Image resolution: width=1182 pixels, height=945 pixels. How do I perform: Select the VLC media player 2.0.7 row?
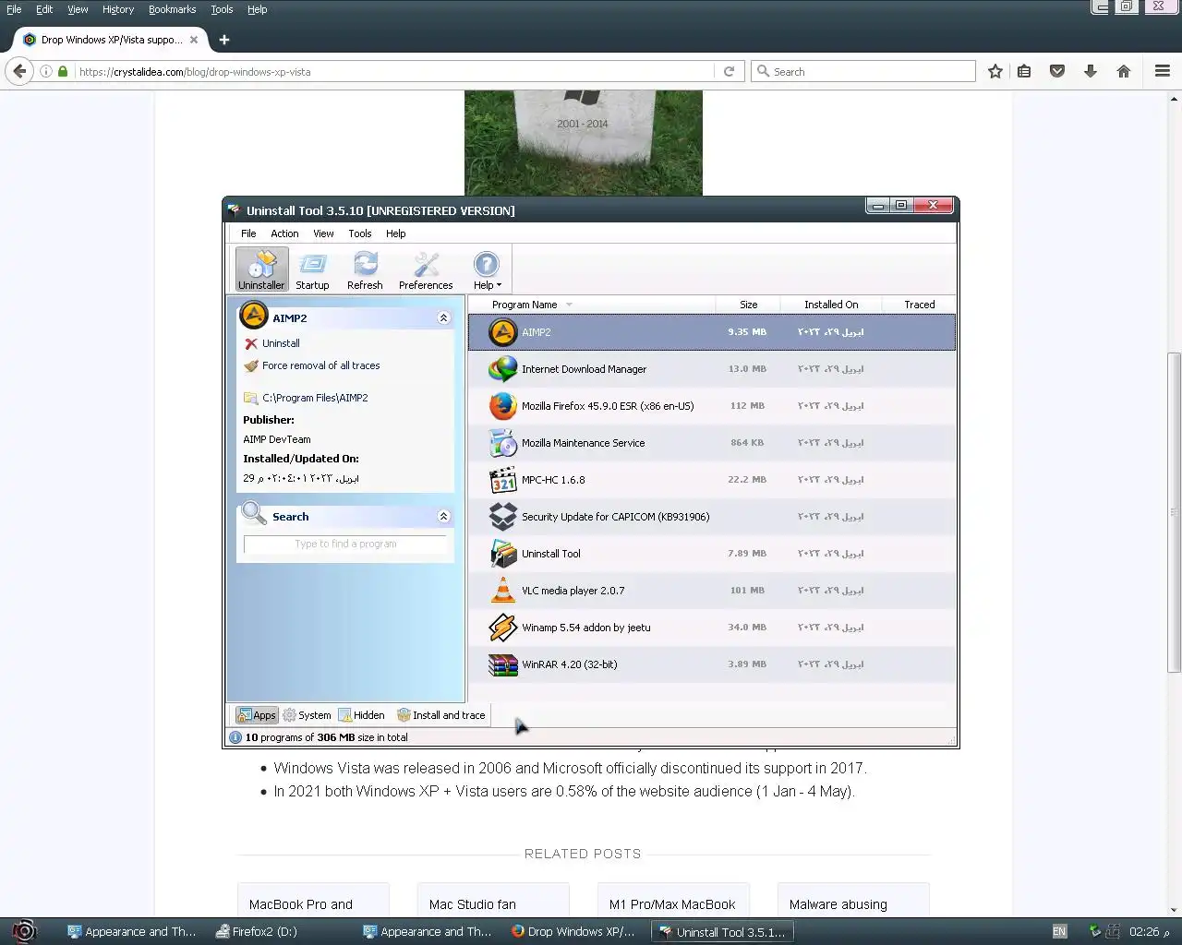coord(712,591)
